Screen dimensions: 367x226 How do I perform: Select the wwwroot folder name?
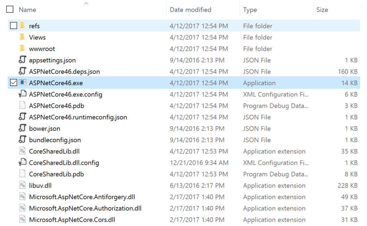42,49
